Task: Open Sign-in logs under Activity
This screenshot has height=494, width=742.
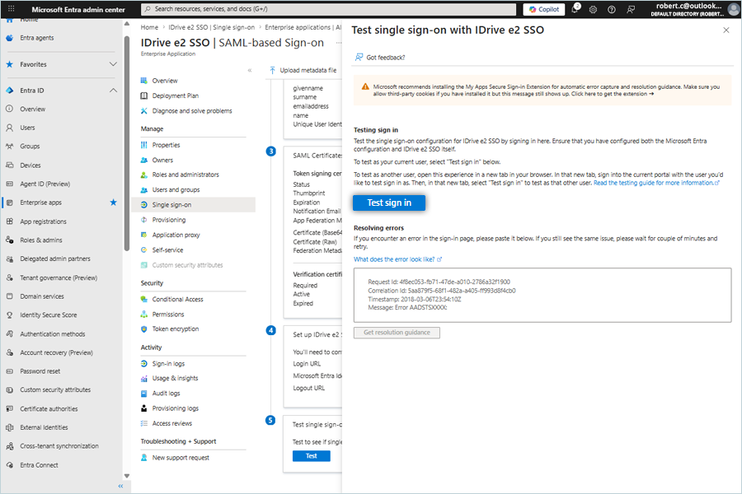Action: (x=168, y=364)
